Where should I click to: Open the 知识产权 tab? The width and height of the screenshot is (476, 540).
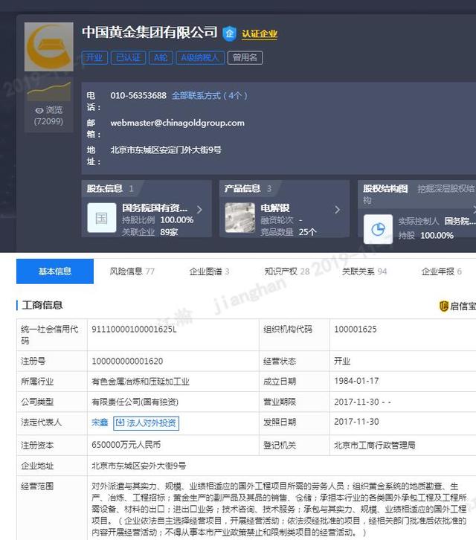point(286,271)
